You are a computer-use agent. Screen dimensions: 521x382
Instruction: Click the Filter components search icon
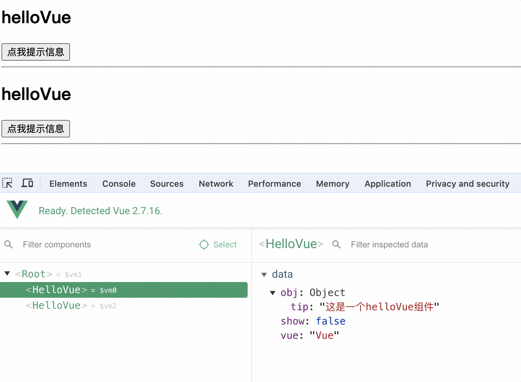9,245
